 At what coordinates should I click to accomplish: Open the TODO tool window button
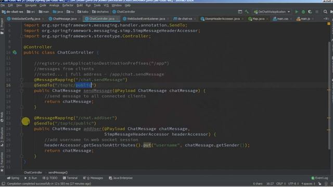(x=50, y=178)
